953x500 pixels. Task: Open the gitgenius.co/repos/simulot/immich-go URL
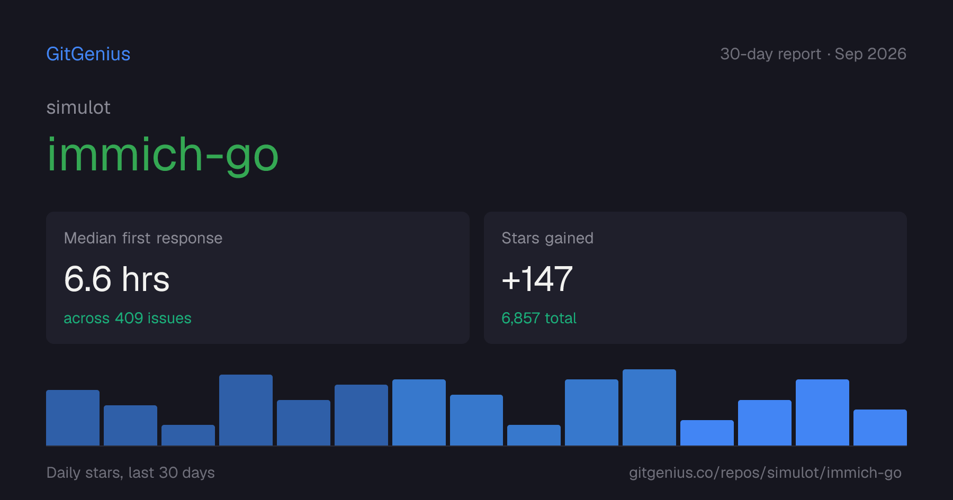point(765,472)
